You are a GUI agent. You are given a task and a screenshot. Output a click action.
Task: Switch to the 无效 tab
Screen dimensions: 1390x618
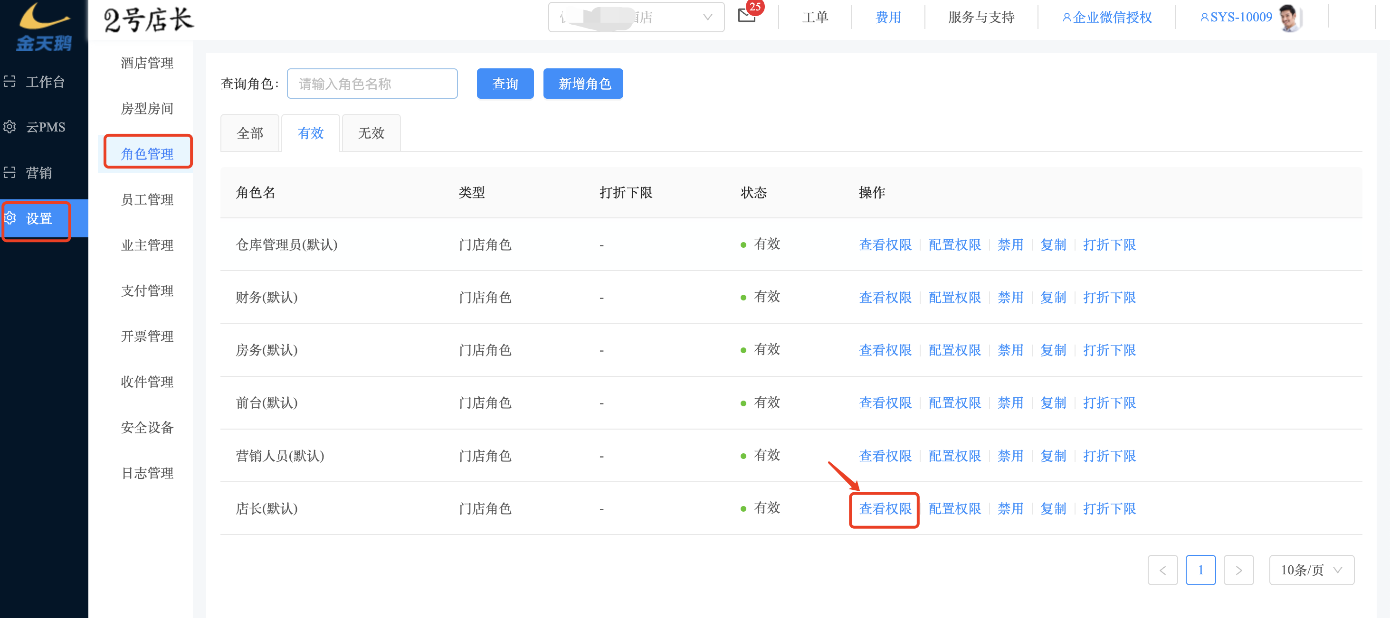pos(371,132)
